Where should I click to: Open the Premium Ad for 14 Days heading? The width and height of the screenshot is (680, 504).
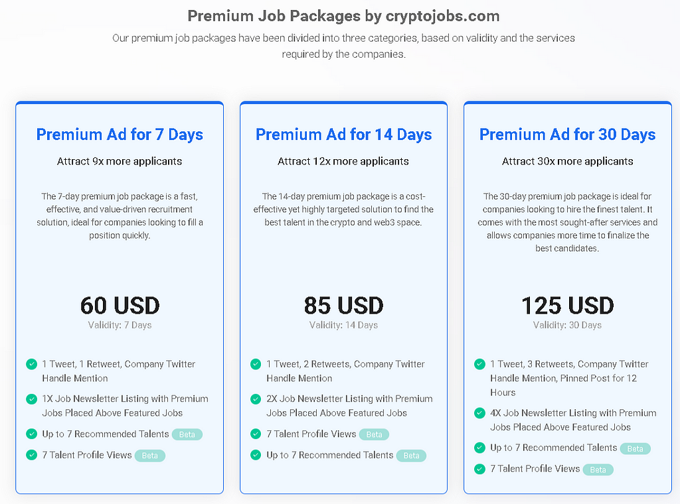[x=343, y=134]
